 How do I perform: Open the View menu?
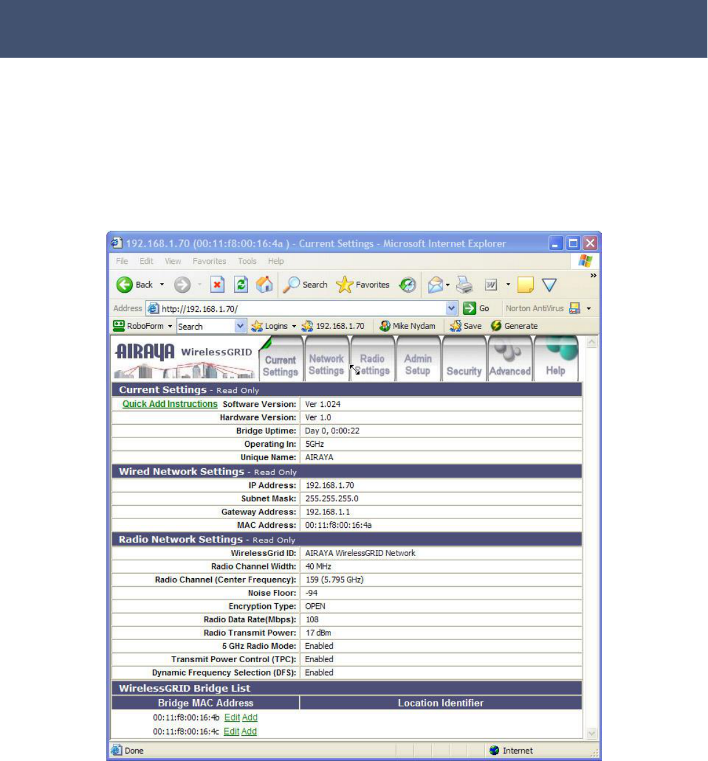(x=173, y=261)
